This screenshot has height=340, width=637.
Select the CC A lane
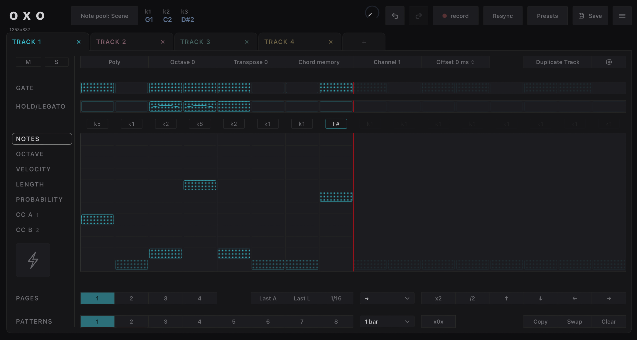(x=27, y=215)
